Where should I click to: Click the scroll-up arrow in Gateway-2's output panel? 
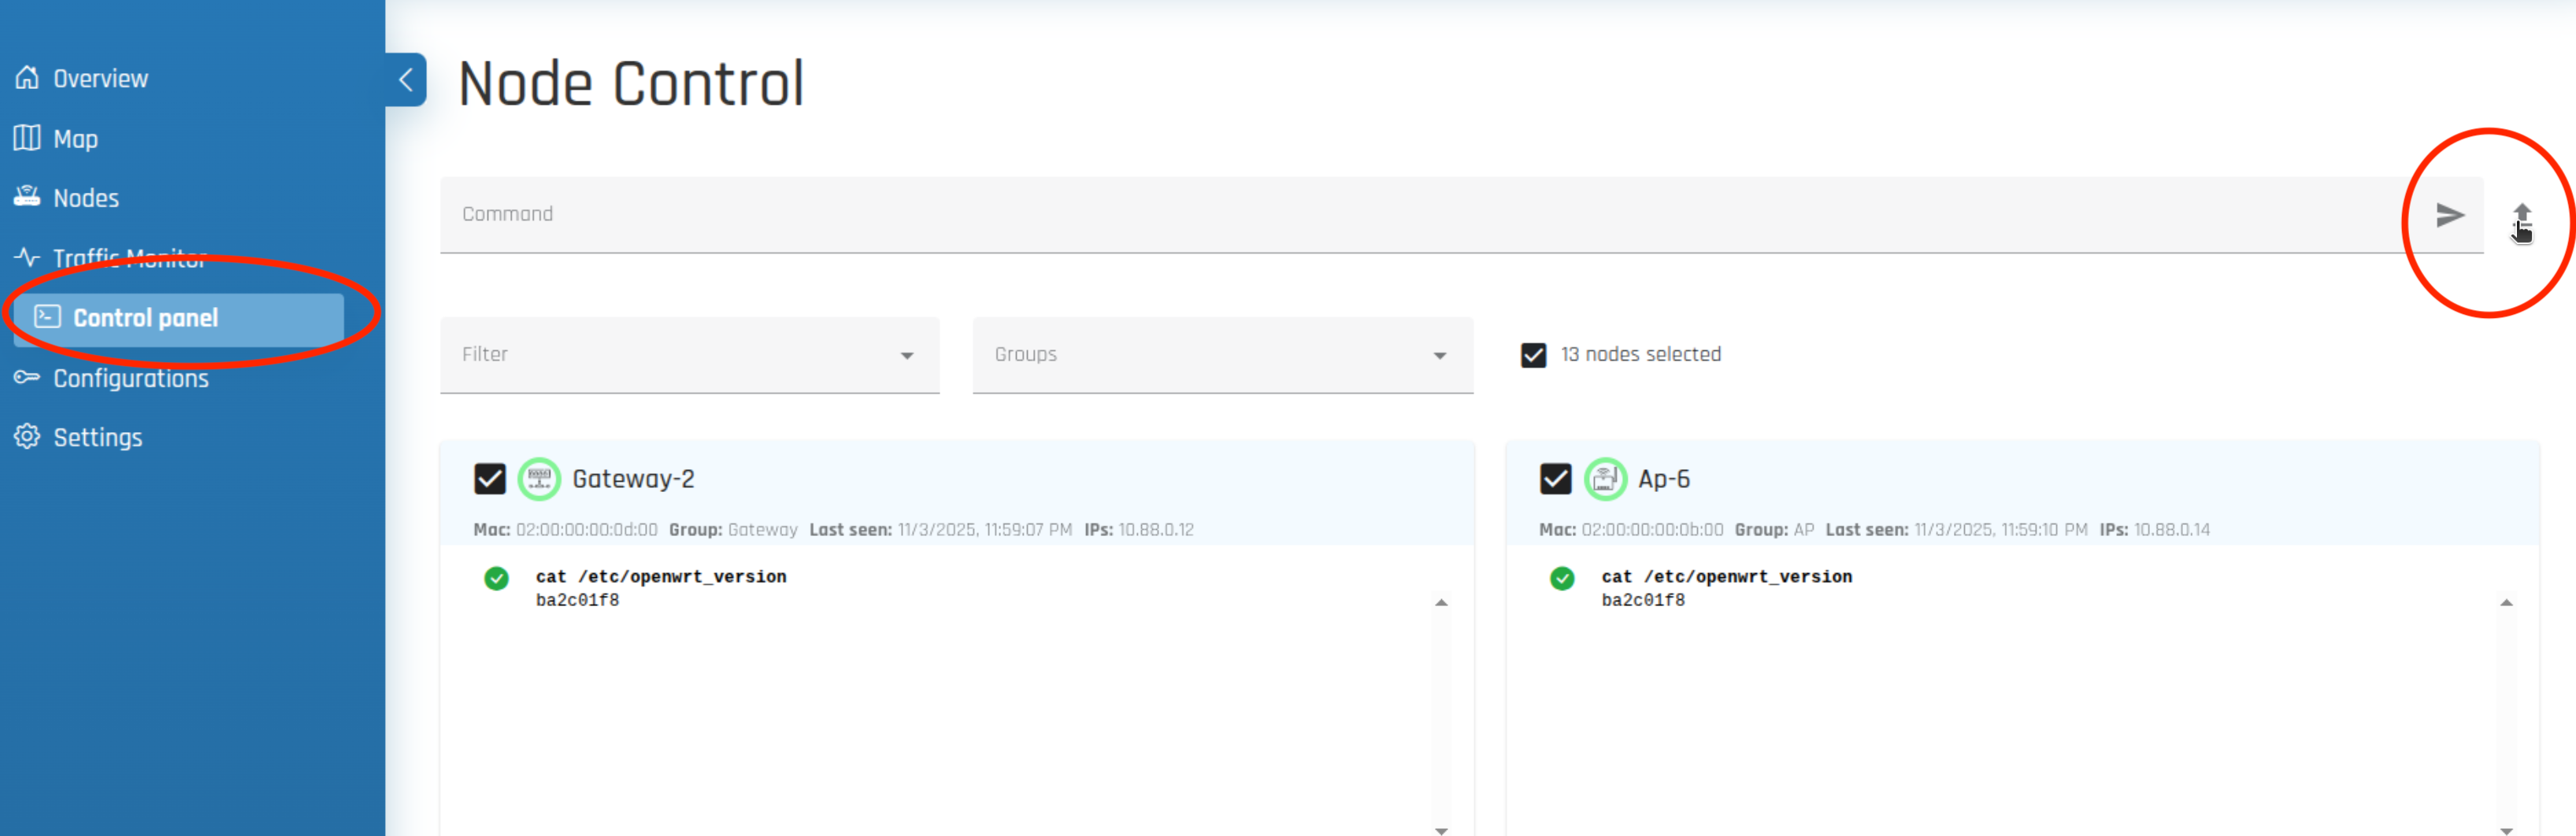[1440, 601]
